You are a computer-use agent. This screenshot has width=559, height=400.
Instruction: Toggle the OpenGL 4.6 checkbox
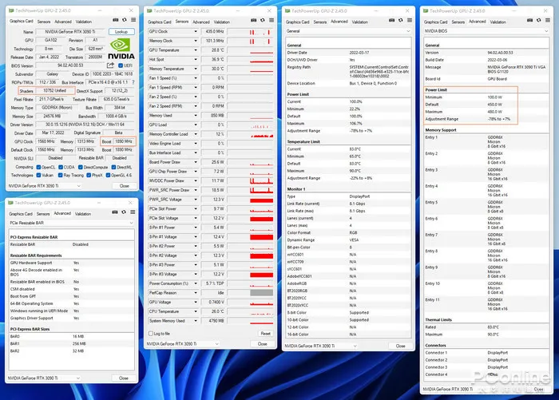pyautogui.click(x=108, y=176)
